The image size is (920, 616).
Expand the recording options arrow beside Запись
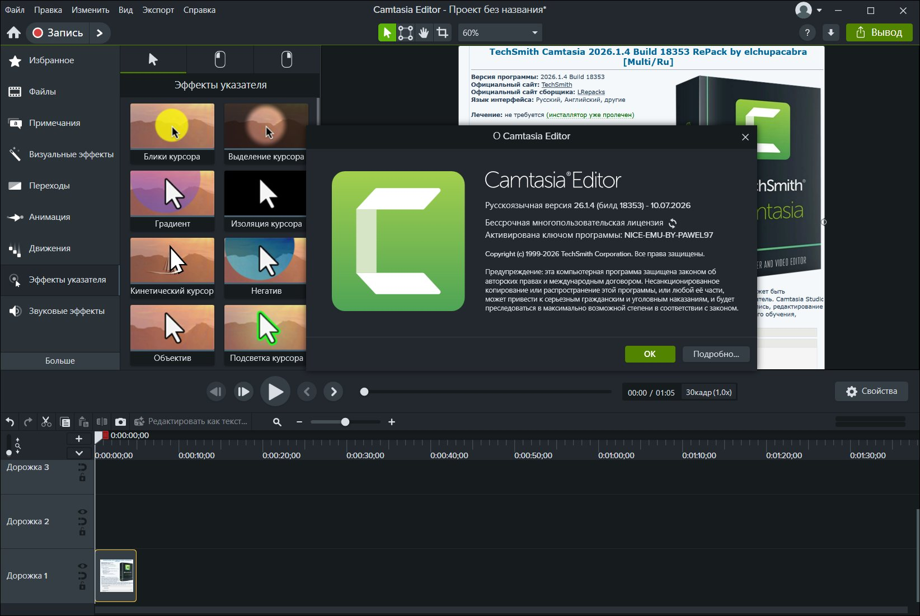pos(100,32)
